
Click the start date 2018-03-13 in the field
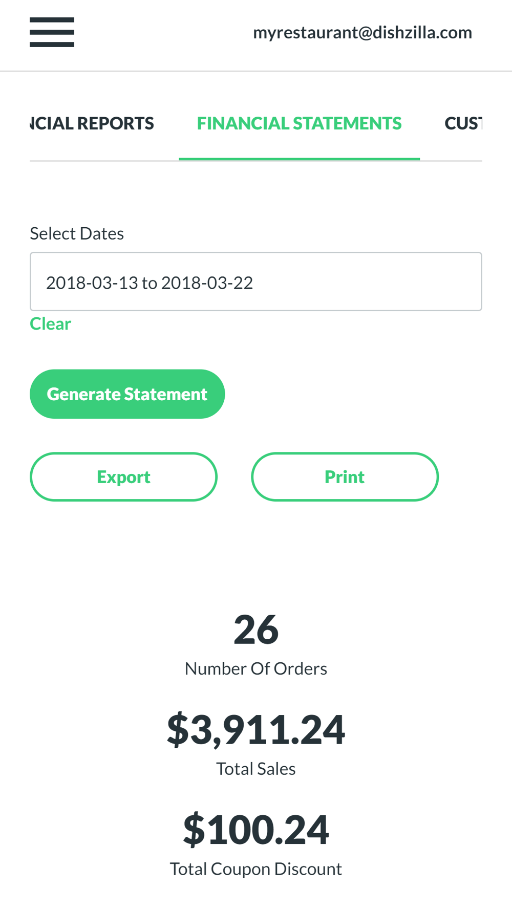pos(92,283)
